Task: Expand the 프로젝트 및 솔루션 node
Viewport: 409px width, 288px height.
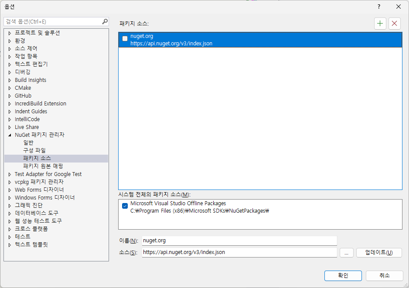Action: 10,33
